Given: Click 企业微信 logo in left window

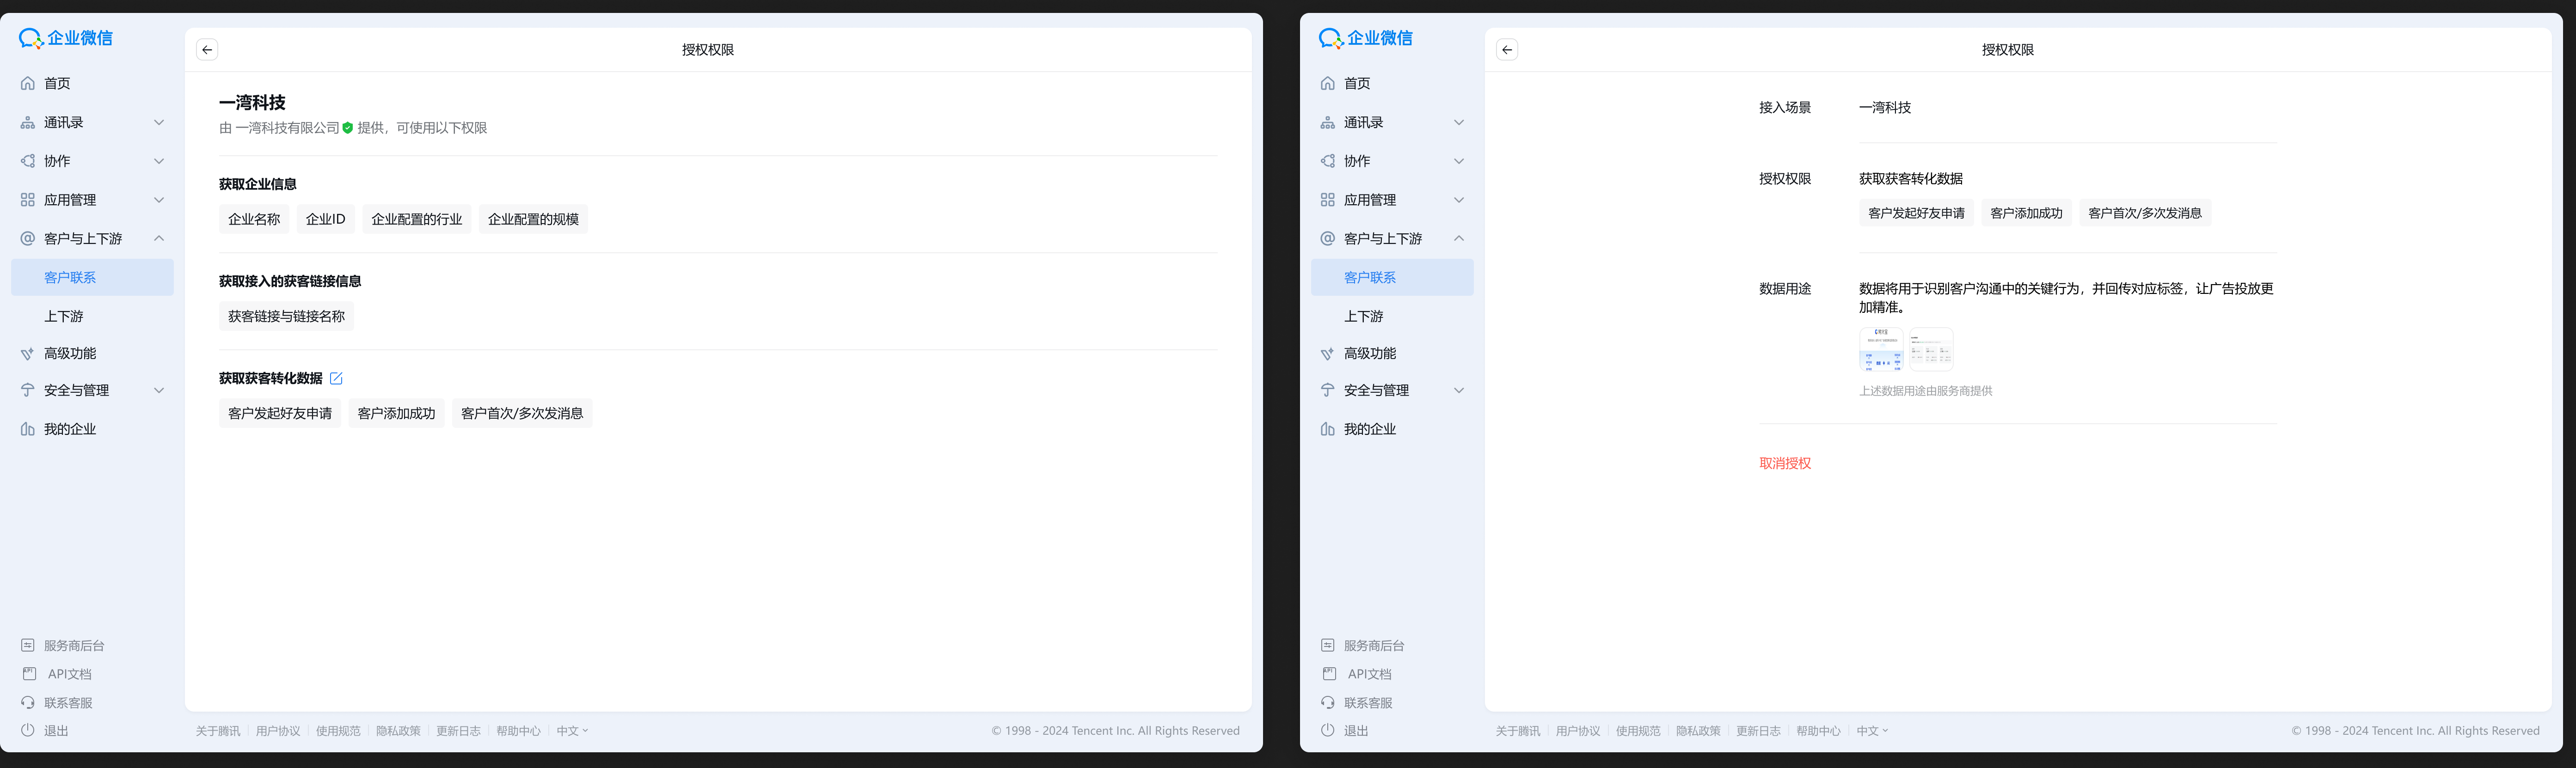Looking at the screenshot, I should click(66, 38).
